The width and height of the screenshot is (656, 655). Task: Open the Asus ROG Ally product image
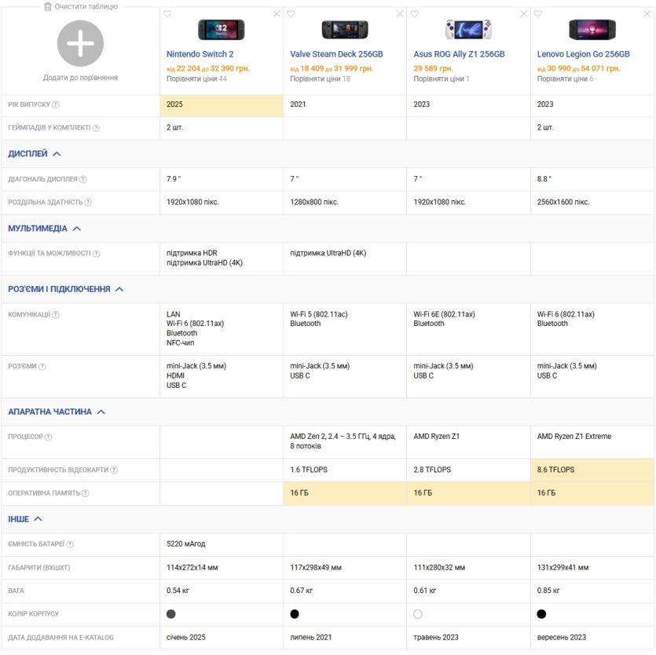[x=468, y=30]
